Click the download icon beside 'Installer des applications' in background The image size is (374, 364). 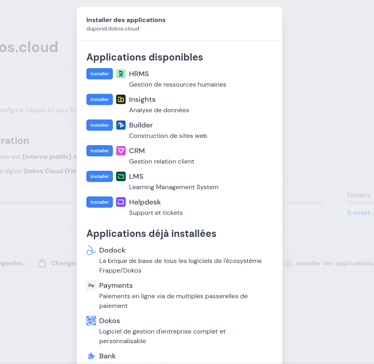pos(288,263)
